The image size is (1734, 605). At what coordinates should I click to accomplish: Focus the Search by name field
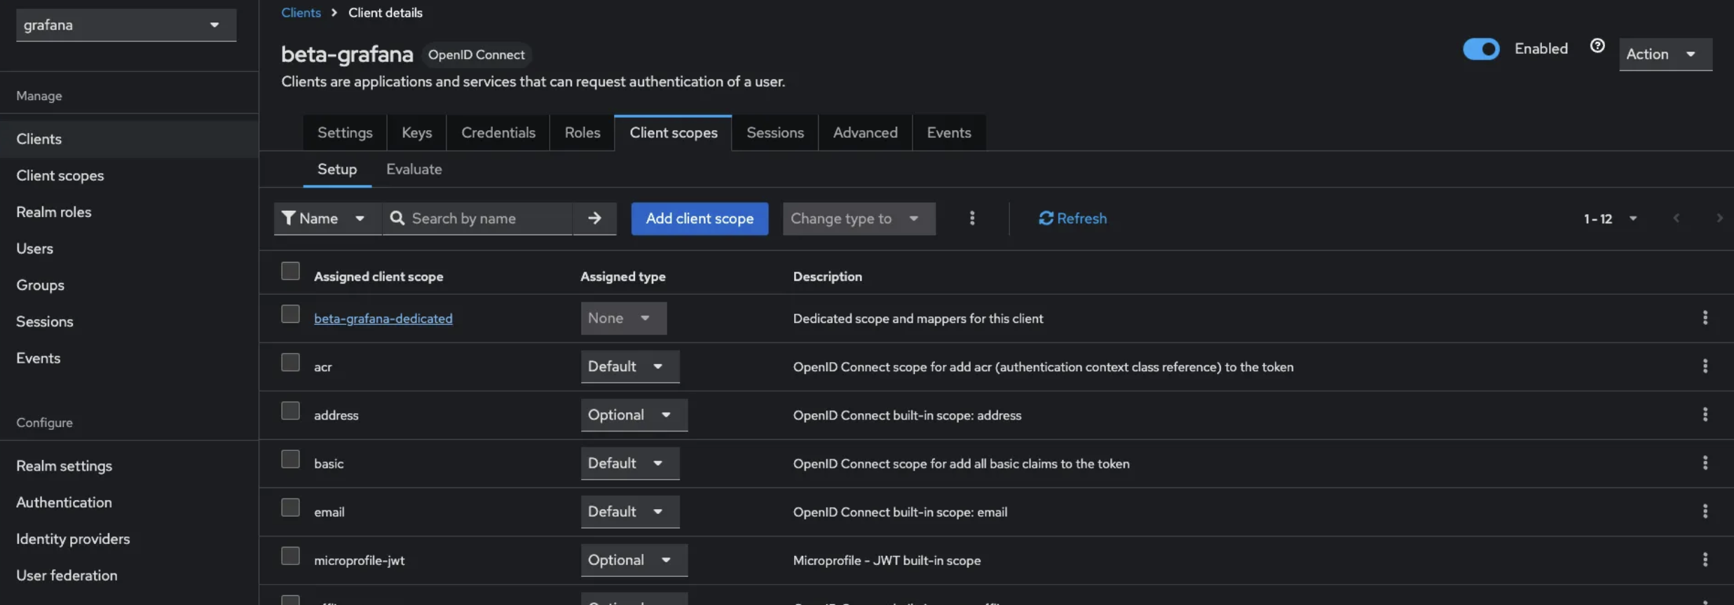click(477, 218)
